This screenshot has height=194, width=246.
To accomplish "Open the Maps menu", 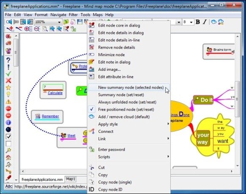I will [x=98, y=15].
